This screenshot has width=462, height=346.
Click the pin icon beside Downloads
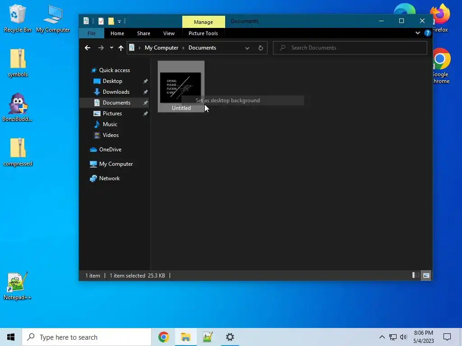pos(146,92)
